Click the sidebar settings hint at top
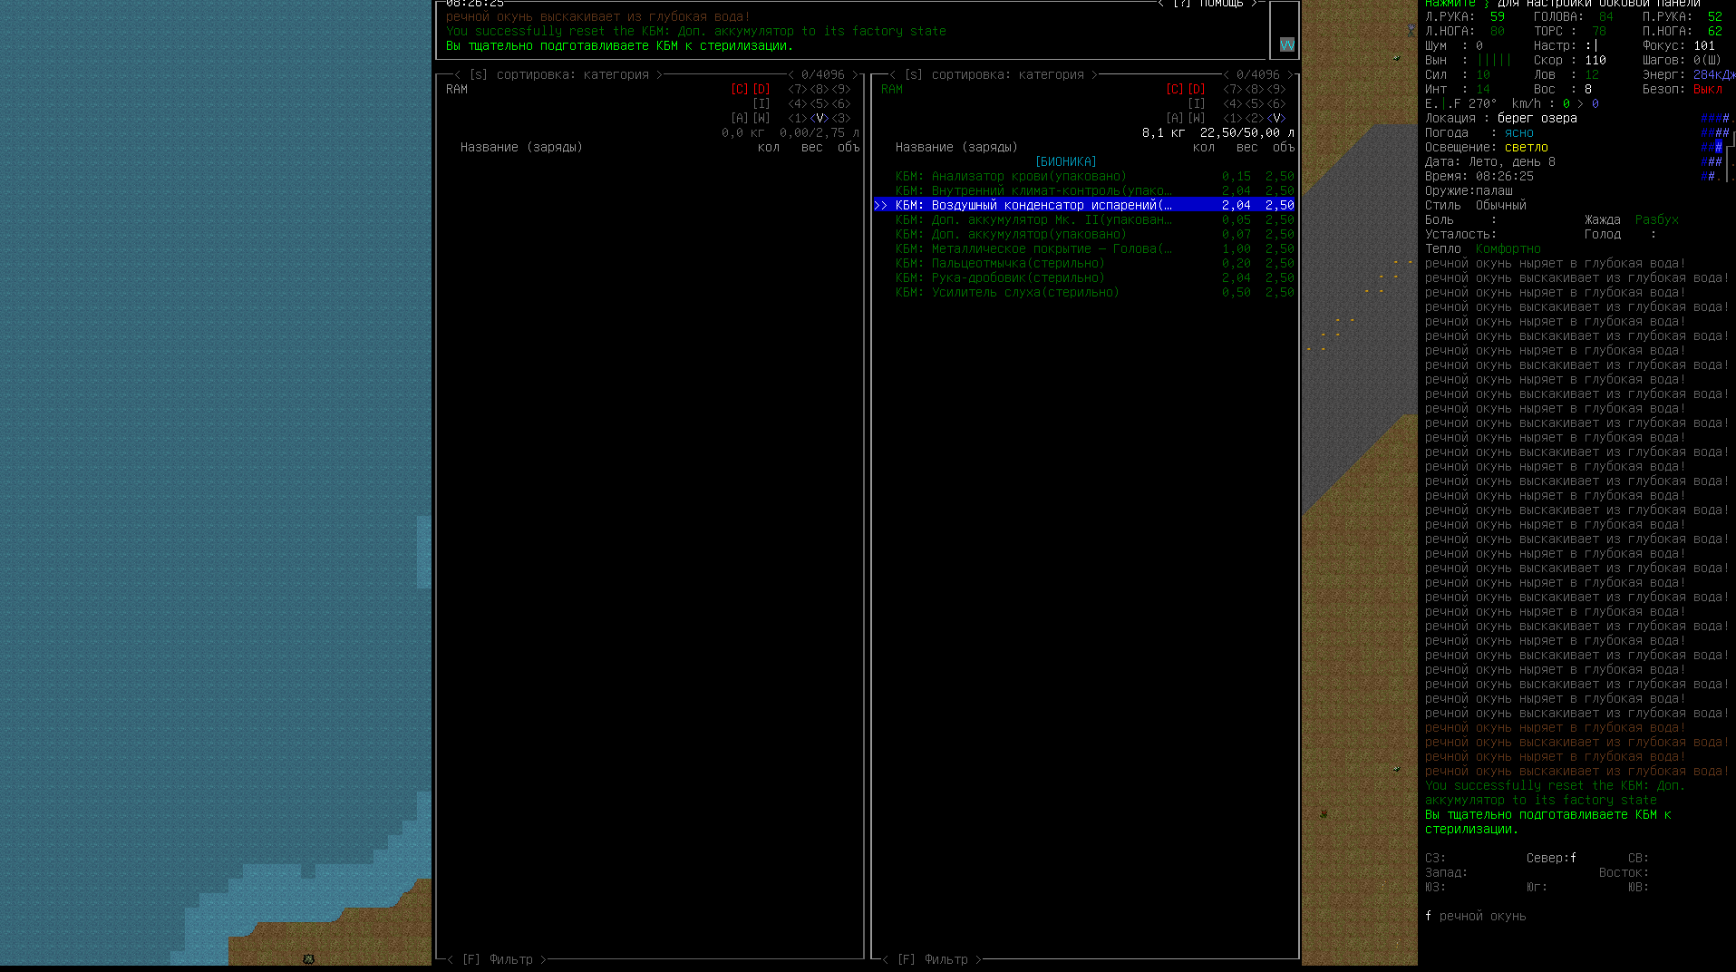1736x972 pixels. tap(1563, 4)
